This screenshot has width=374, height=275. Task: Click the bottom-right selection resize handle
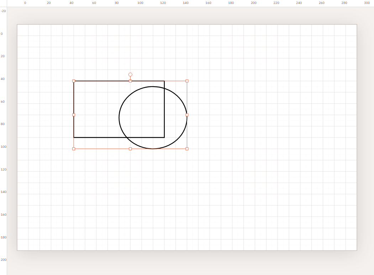pos(187,149)
